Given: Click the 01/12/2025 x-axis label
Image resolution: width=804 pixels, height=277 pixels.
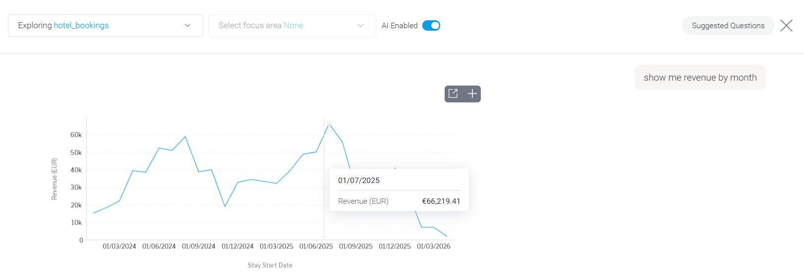Looking at the screenshot, I should tap(395, 246).
